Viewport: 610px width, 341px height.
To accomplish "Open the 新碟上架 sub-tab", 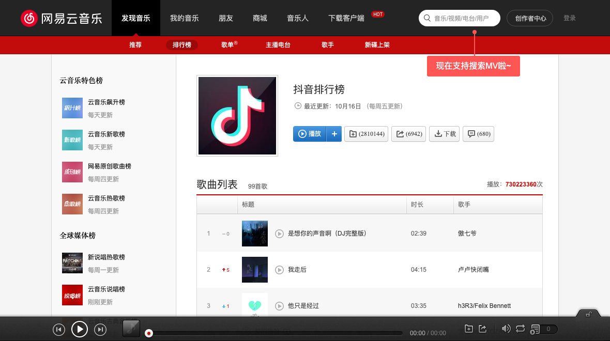I will point(377,45).
